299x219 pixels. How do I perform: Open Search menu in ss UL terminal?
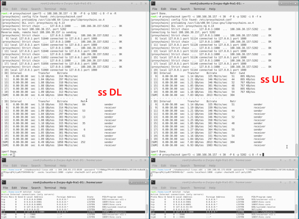click(x=186, y=8)
